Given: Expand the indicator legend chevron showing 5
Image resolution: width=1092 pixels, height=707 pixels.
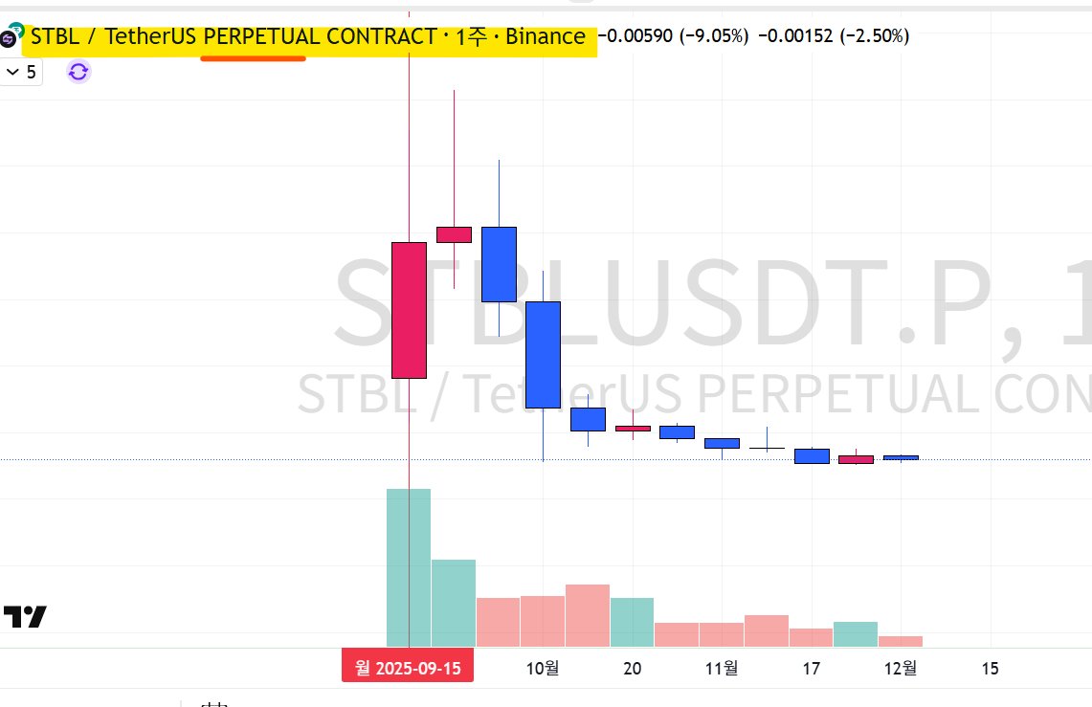Looking at the screenshot, I should (21, 72).
